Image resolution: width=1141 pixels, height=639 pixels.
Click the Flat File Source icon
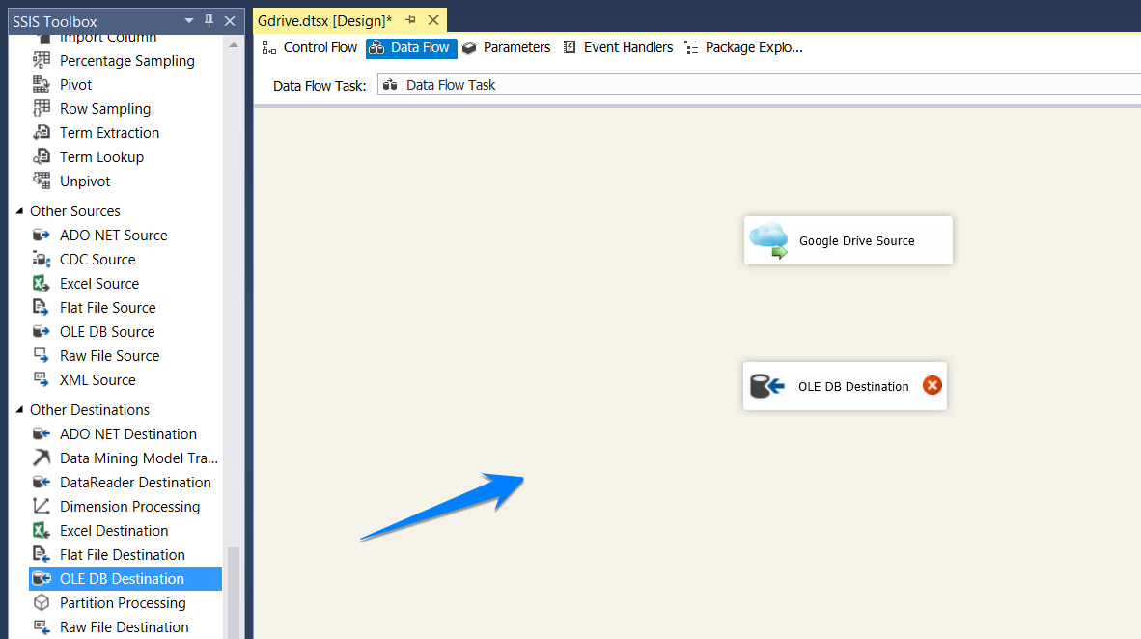click(42, 307)
